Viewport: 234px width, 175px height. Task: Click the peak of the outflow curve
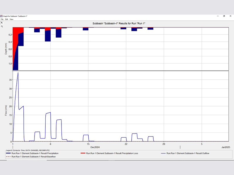click(x=18, y=72)
